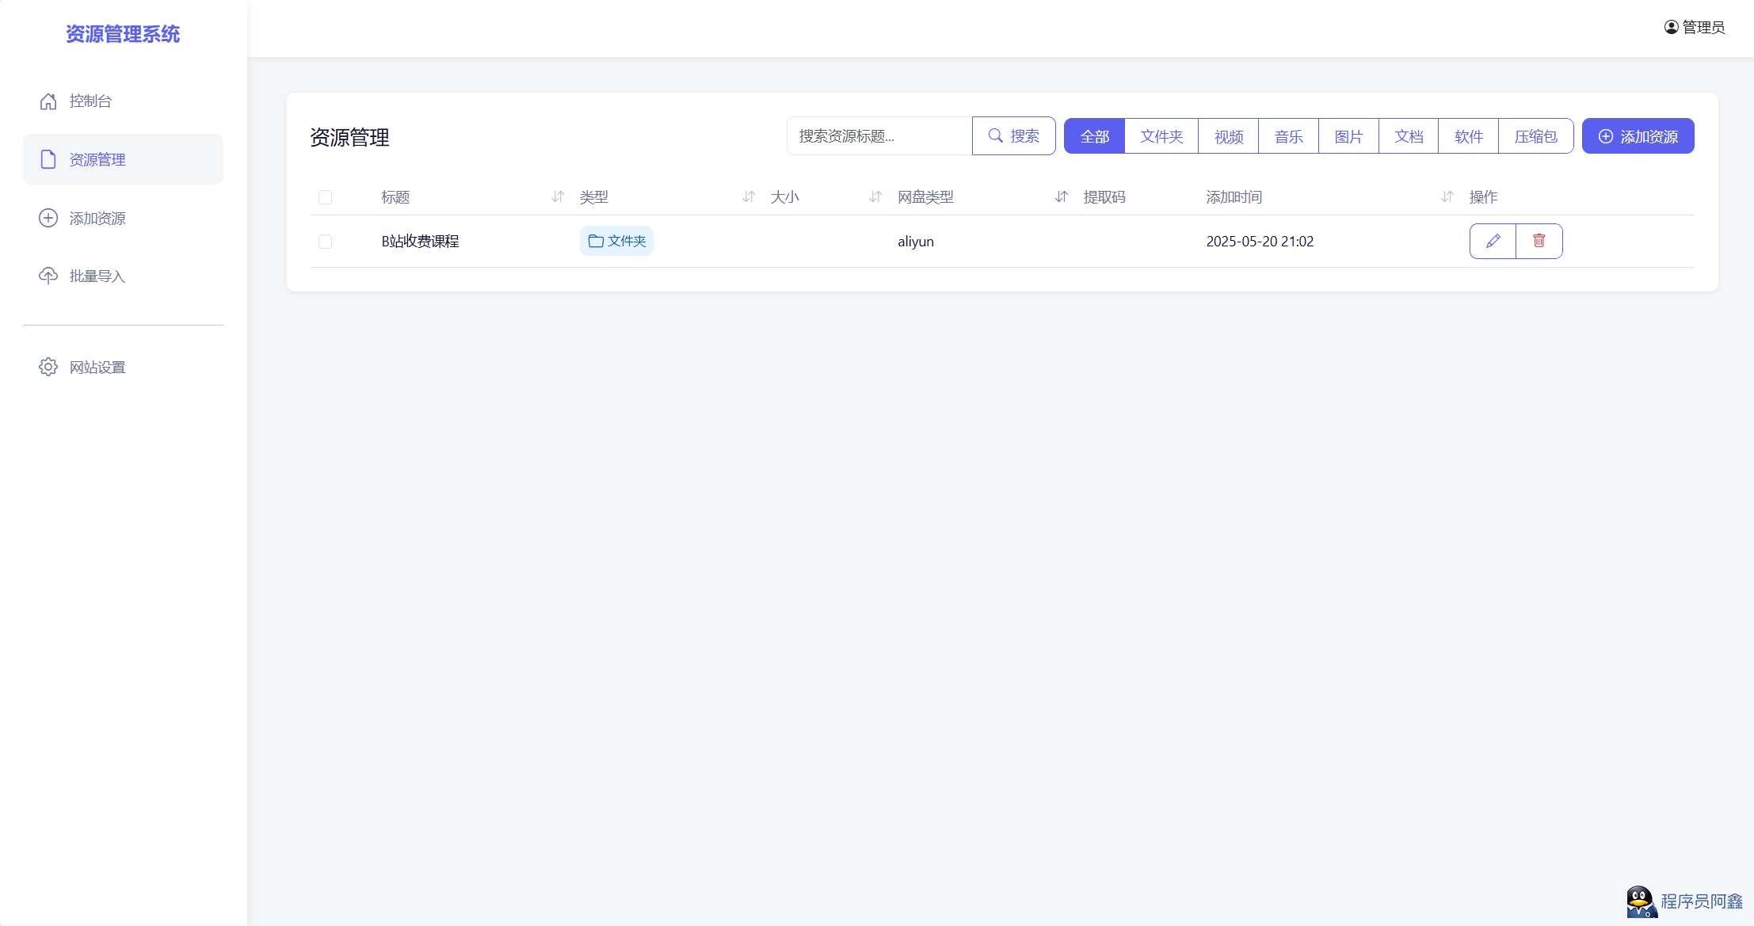Click the 资源管理 page heading
This screenshot has height=926, width=1754.
pos(349,138)
